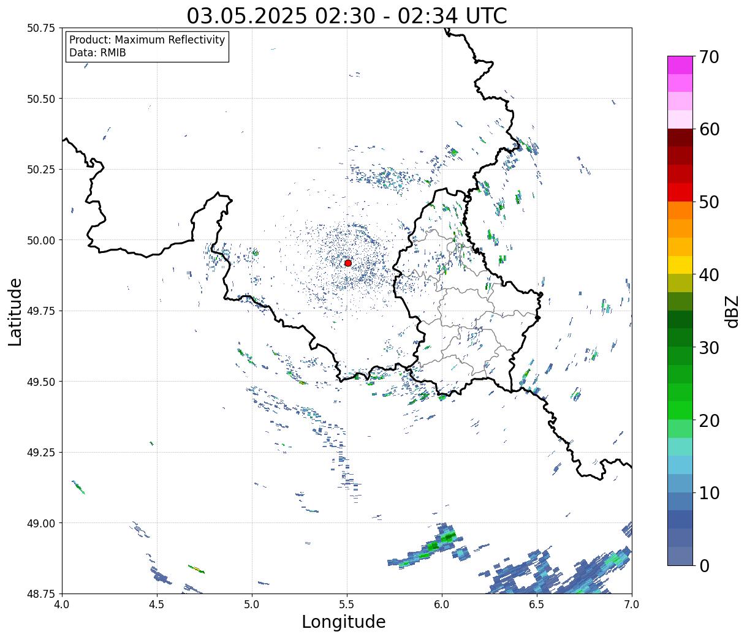
Task: Click the colorbar tick label 10
Action: pos(709,492)
